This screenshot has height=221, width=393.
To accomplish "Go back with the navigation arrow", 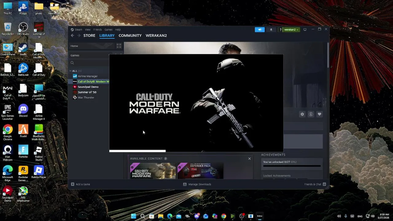I will coord(72,36).
